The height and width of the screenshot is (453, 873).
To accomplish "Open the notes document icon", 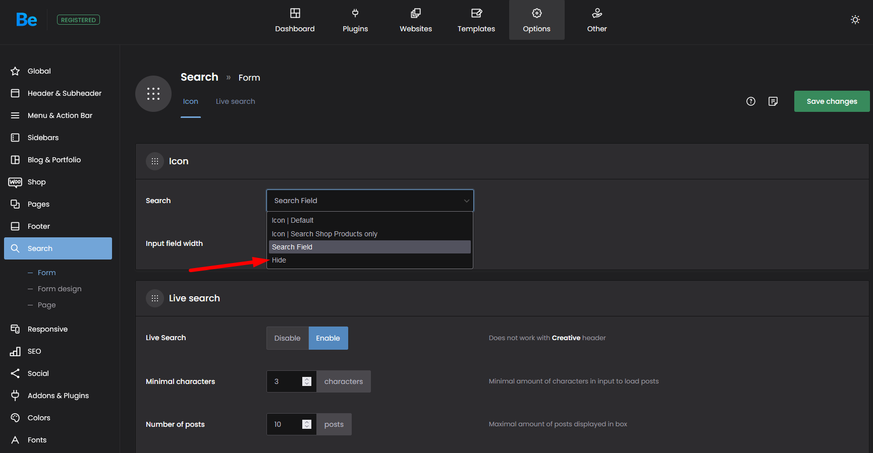I will pos(773,101).
